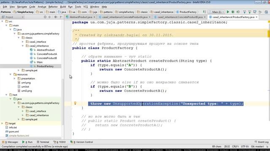Collapse the src folder in the tree
Viewport: 270px width, 151px height.
pyautogui.click(x=3, y=21)
